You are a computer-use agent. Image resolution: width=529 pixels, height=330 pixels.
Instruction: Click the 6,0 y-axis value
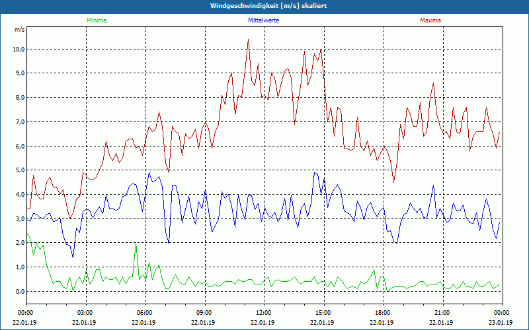click(20, 146)
